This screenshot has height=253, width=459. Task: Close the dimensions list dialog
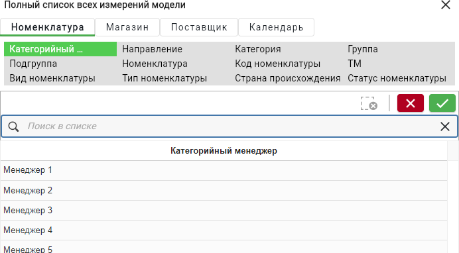(446, 5)
